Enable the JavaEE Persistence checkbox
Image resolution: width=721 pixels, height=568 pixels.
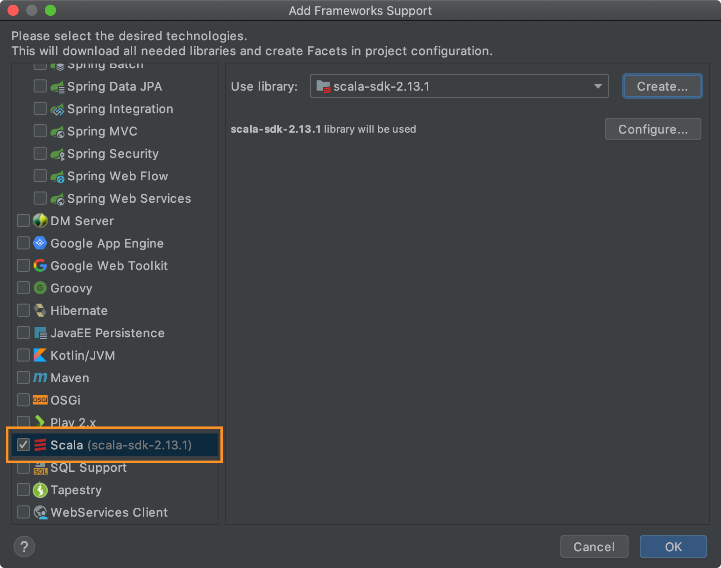pos(23,333)
